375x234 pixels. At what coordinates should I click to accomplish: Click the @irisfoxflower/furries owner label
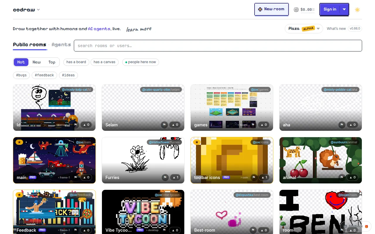164,142
